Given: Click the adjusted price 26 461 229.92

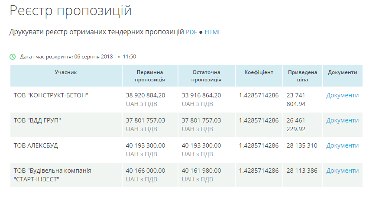Looking at the screenshot, I should (x=296, y=125).
